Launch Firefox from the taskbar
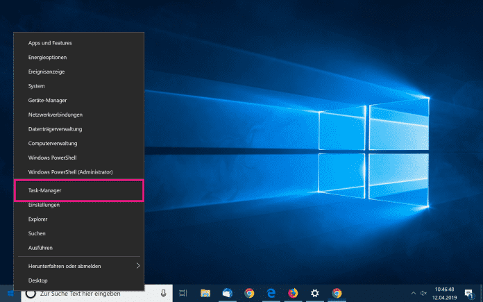The height and width of the screenshot is (302, 483). 293,293
